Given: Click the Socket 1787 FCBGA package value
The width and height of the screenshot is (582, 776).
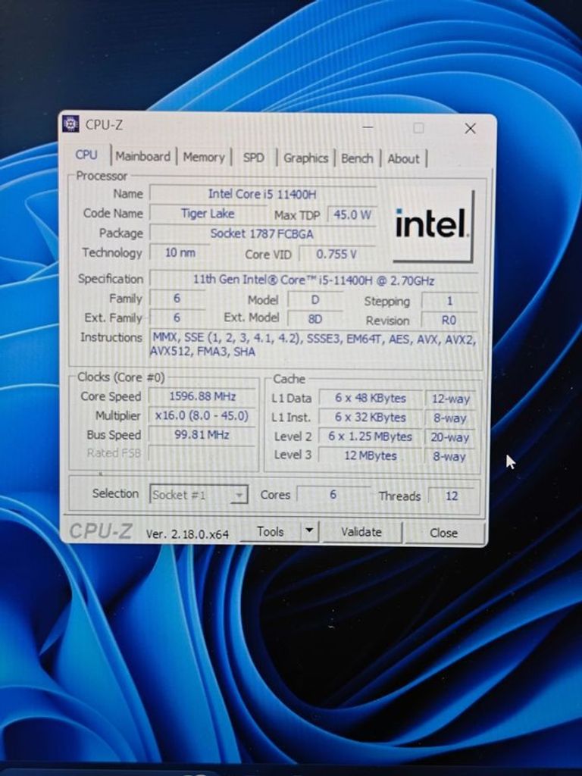Looking at the screenshot, I should 262,233.
